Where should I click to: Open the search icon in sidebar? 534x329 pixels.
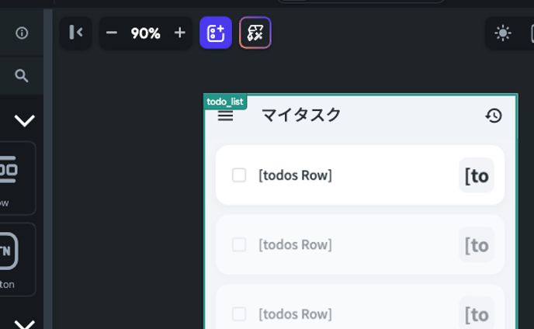[x=22, y=75]
